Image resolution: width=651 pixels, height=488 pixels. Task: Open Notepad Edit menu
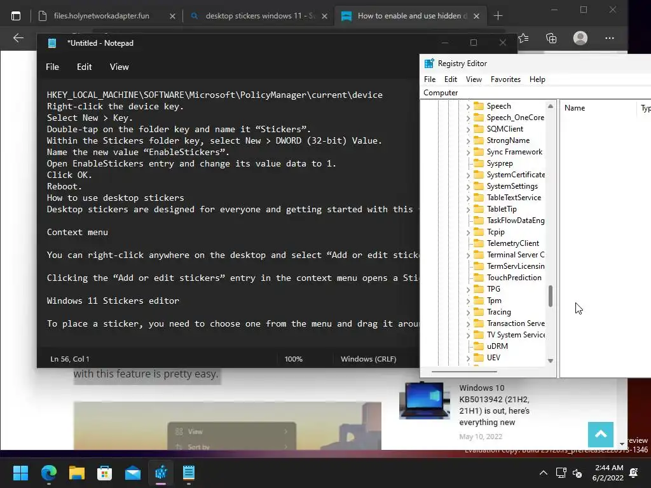point(85,67)
